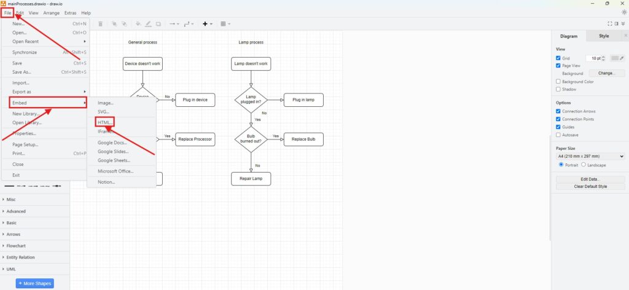Screen dimensions: 629x290
Task: Expand the UML shapes section
Action: [x=35, y=269]
